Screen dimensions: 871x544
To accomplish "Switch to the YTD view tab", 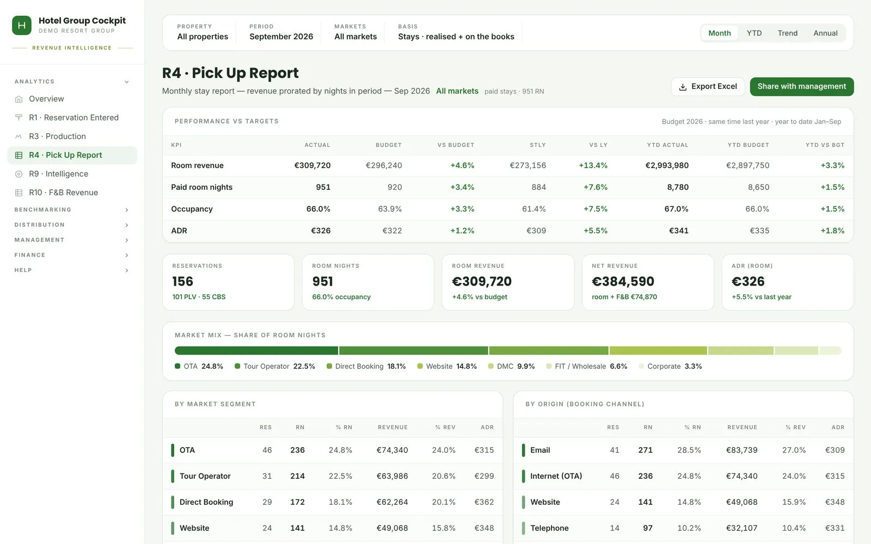I will pyautogui.click(x=754, y=33).
